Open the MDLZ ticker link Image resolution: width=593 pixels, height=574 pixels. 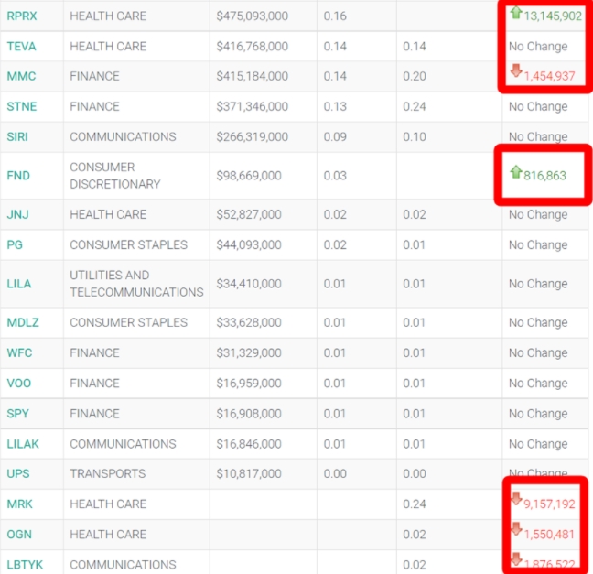[x=23, y=322]
